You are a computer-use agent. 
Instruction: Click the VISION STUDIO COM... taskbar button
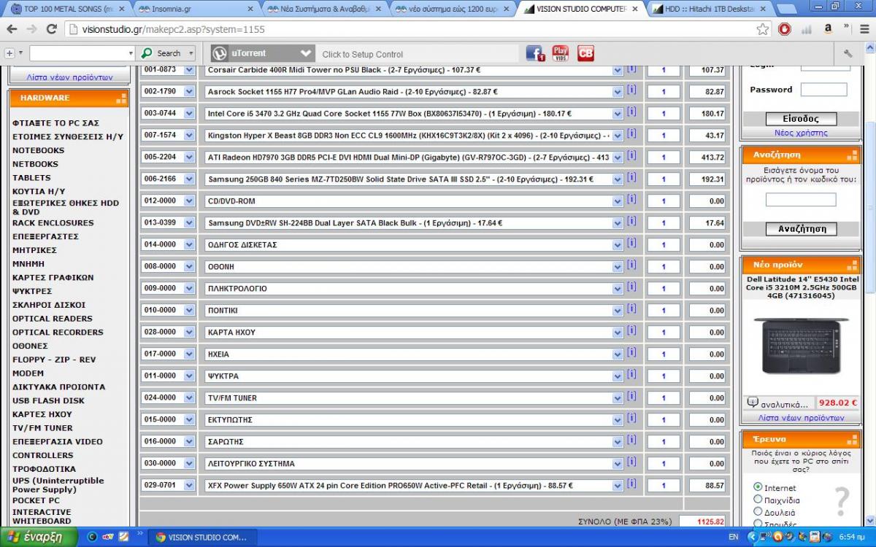click(201, 538)
